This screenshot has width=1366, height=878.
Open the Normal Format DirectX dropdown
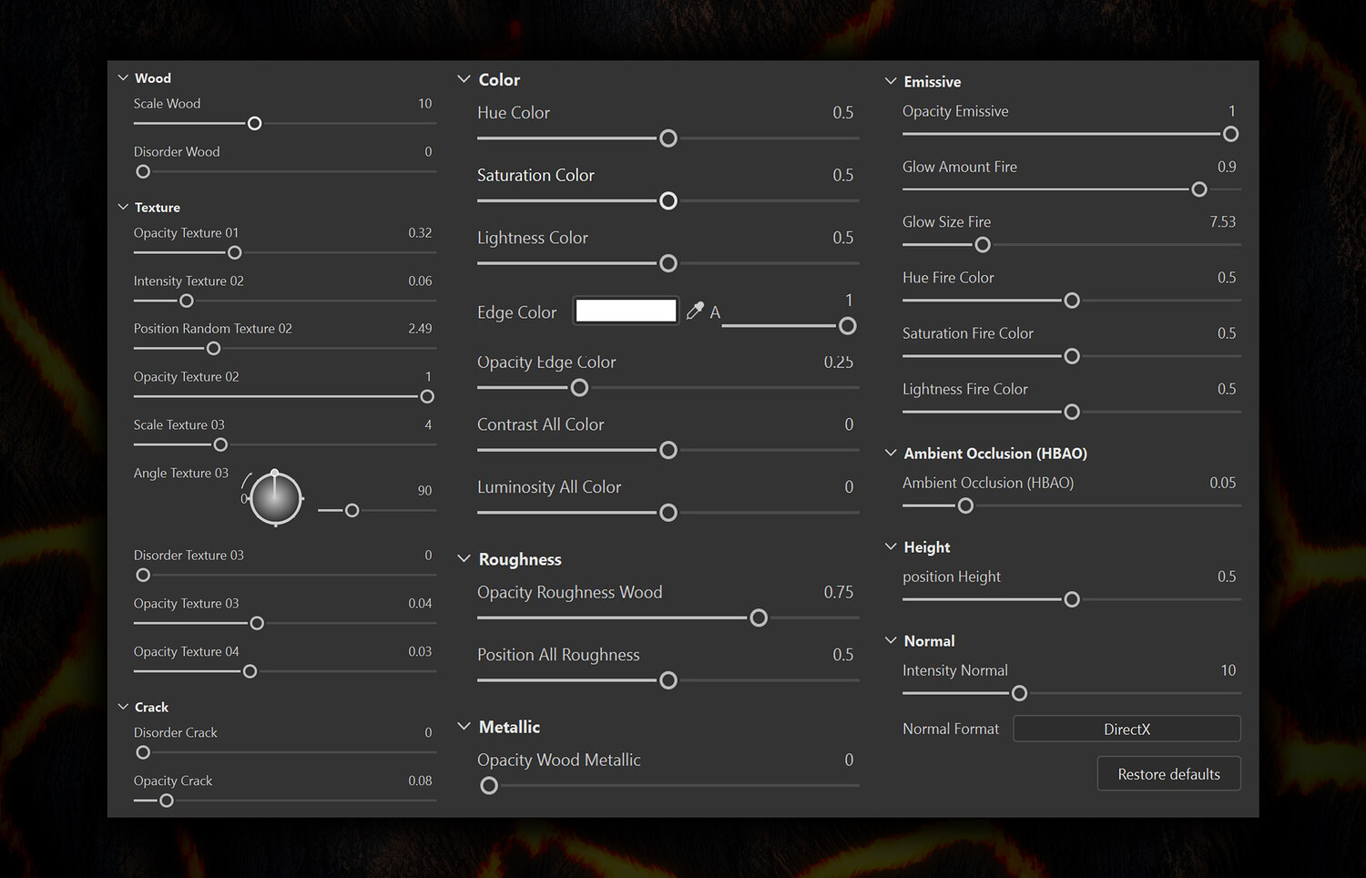coord(1126,729)
